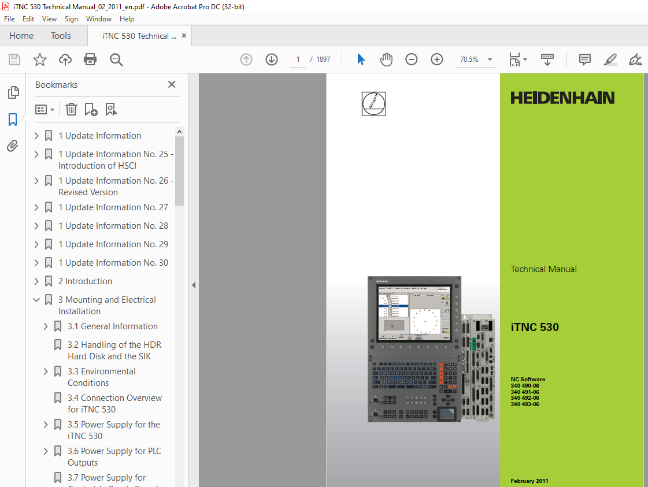Expand 'Update Information No. 29' chevron

36,244
